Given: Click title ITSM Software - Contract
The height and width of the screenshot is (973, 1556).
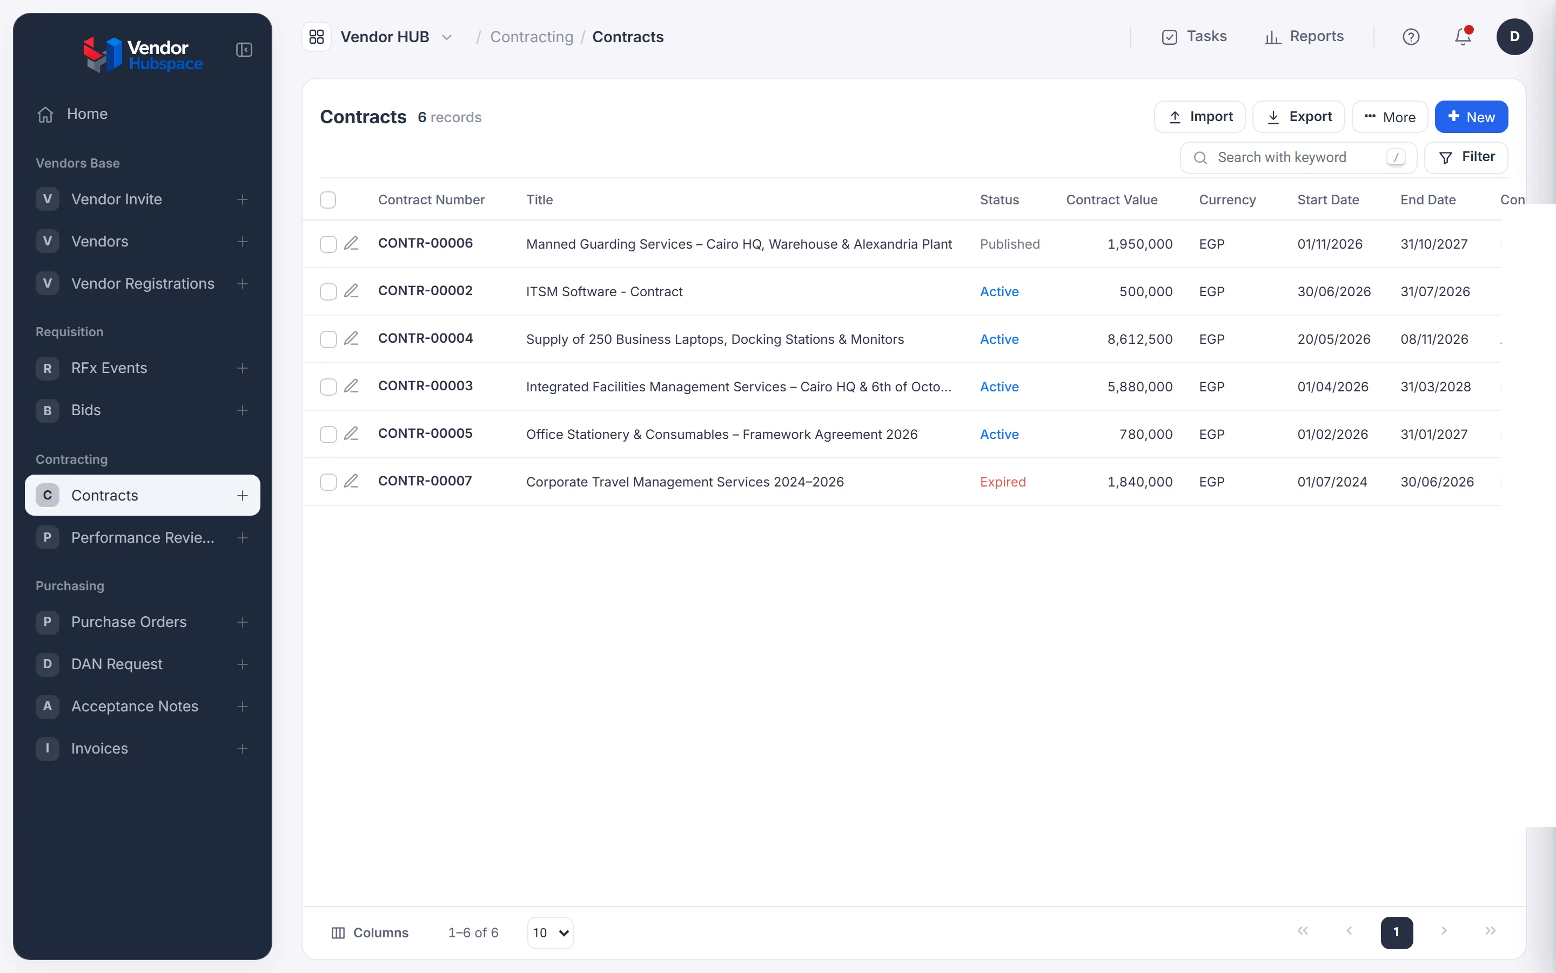Looking at the screenshot, I should click(x=605, y=291).
